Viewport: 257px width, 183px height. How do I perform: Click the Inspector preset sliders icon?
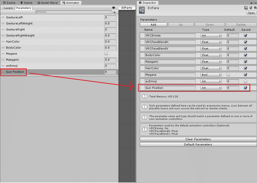coord(251,8)
